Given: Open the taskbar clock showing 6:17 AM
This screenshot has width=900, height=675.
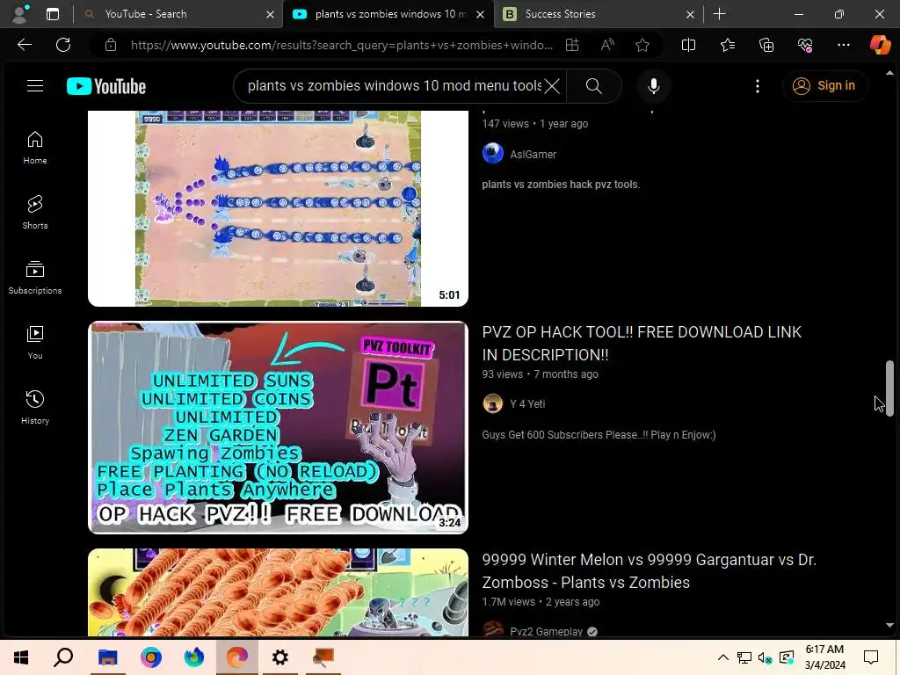Looking at the screenshot, I should coord(824,657).
